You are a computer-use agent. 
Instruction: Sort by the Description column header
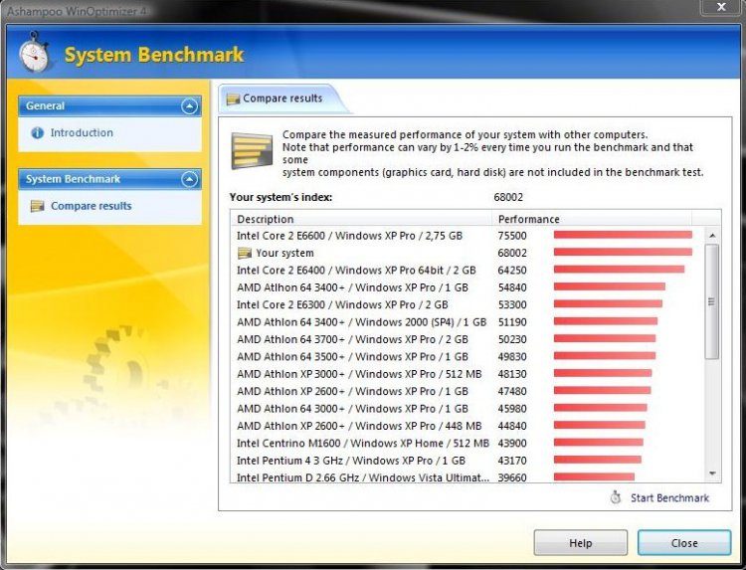[362, 219]
